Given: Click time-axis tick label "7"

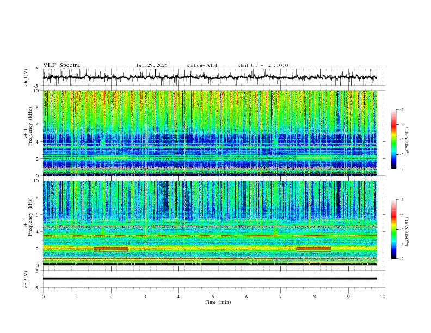Looking at the screenshot, I should click(x=281, y=297).
